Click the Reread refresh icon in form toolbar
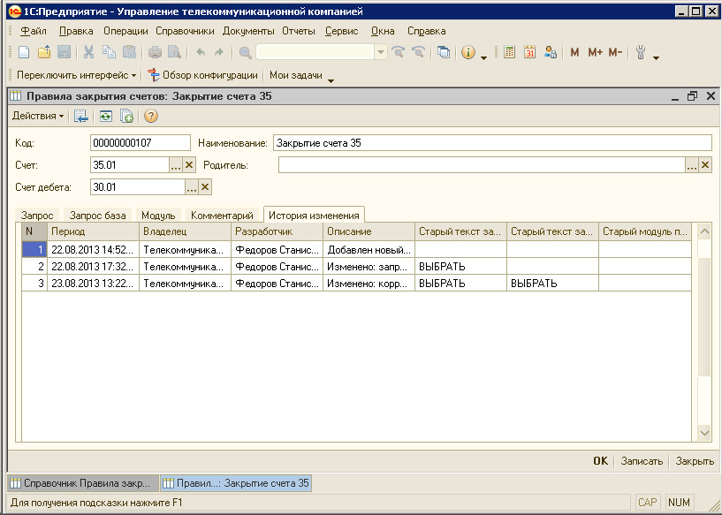722x515 pixels. pos(106,116)
